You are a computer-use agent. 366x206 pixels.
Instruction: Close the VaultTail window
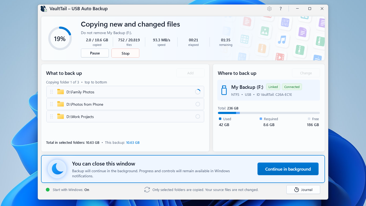click(x=322, y=9)
